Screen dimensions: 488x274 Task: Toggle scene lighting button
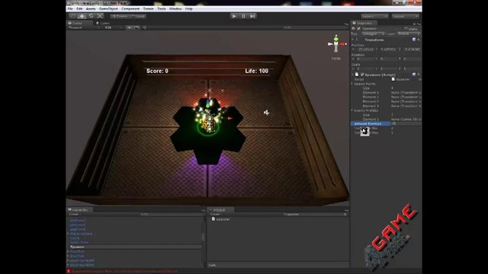point(129,27)
